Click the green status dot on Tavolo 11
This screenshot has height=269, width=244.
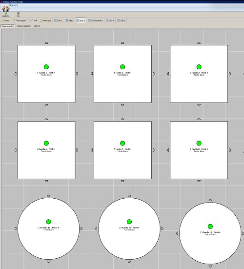click(48, 222)
